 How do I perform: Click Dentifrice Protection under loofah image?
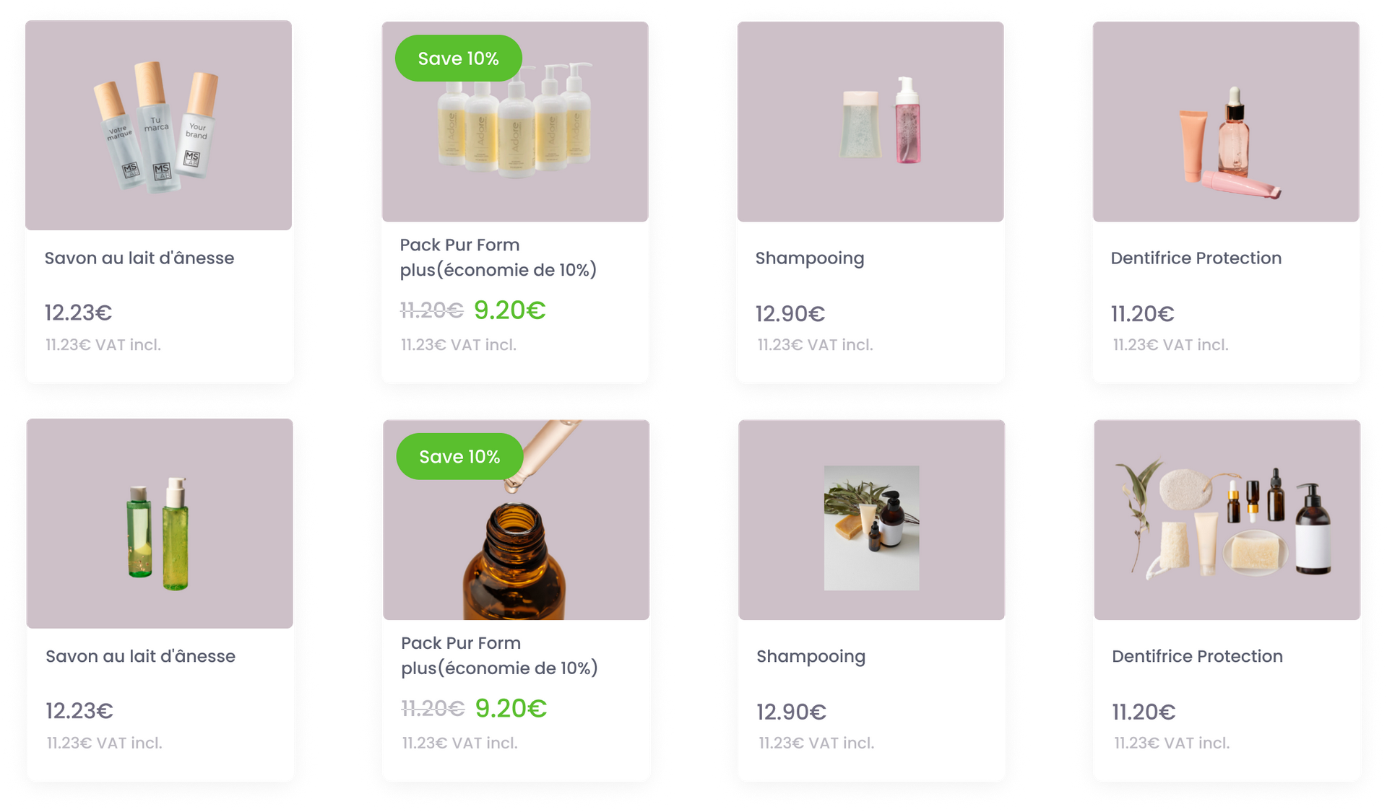click(x=1197, y=657)
